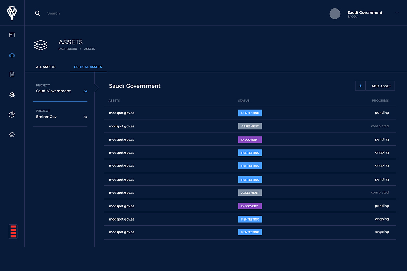407x271 pixels.
Task: Click the blue plus icon button
Action: coord(360,86)
